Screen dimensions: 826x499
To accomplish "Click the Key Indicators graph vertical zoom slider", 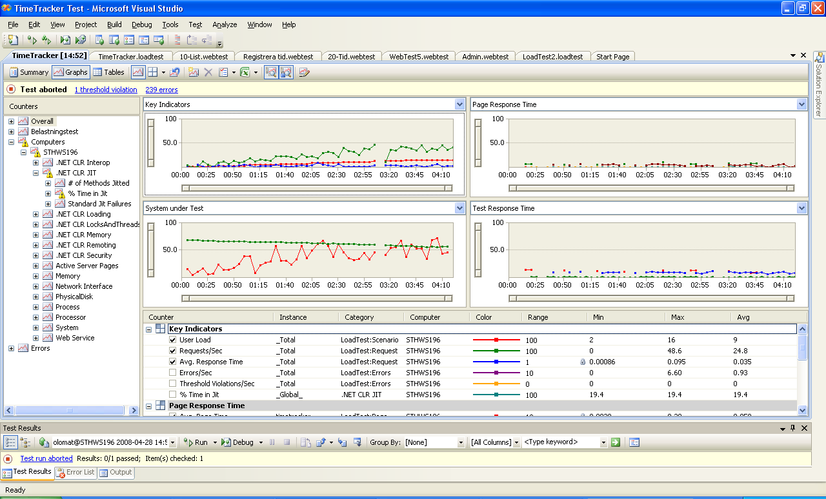I will pos(152,142).
